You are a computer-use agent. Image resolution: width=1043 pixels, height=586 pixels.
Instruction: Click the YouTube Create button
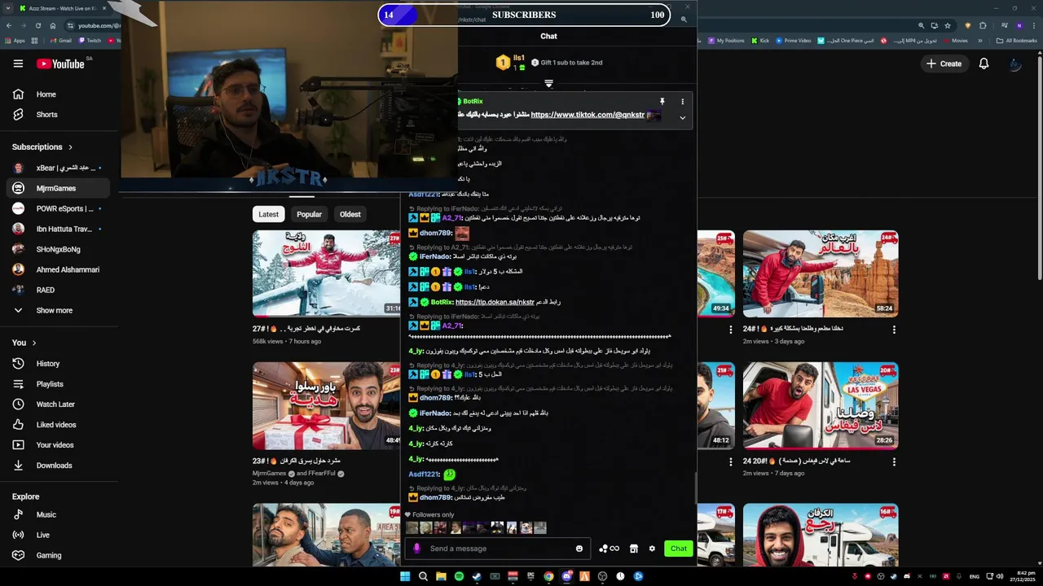tap(944, 63)
